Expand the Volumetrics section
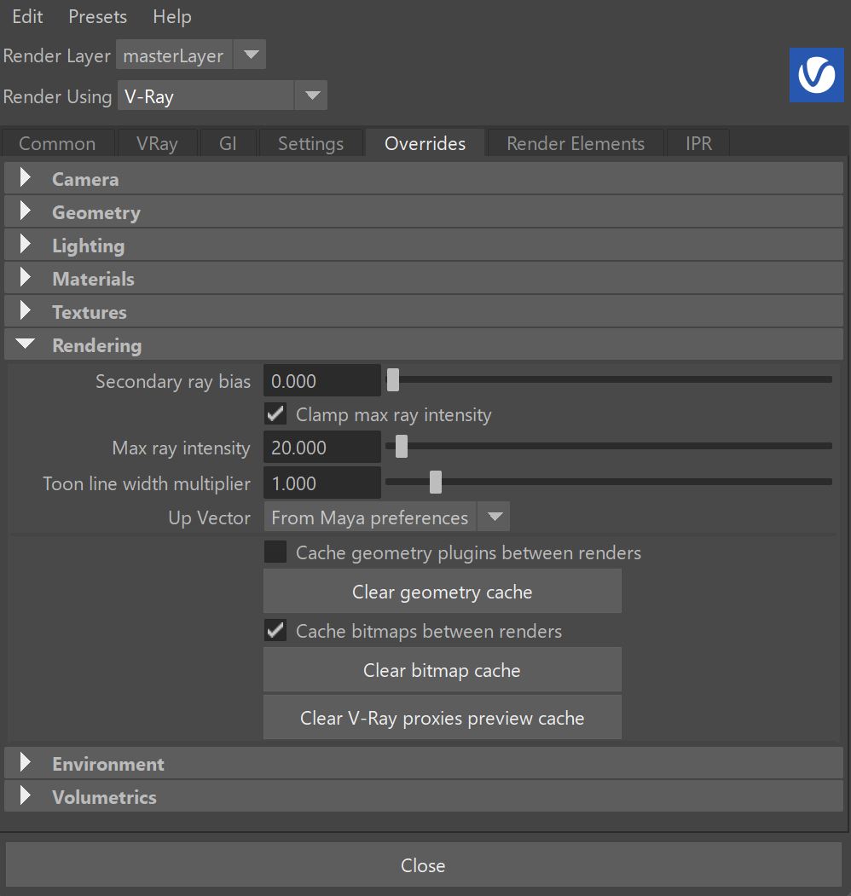Screen dimensions: 851x896 coord(424,796)
